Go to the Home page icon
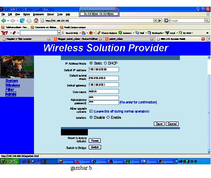Viewport: 211px width, 178px height. (x=36, y=21)
